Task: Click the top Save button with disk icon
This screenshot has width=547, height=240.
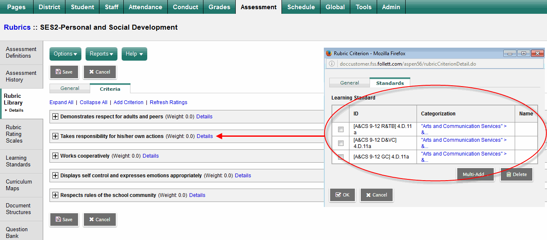Action: [64, 72]
